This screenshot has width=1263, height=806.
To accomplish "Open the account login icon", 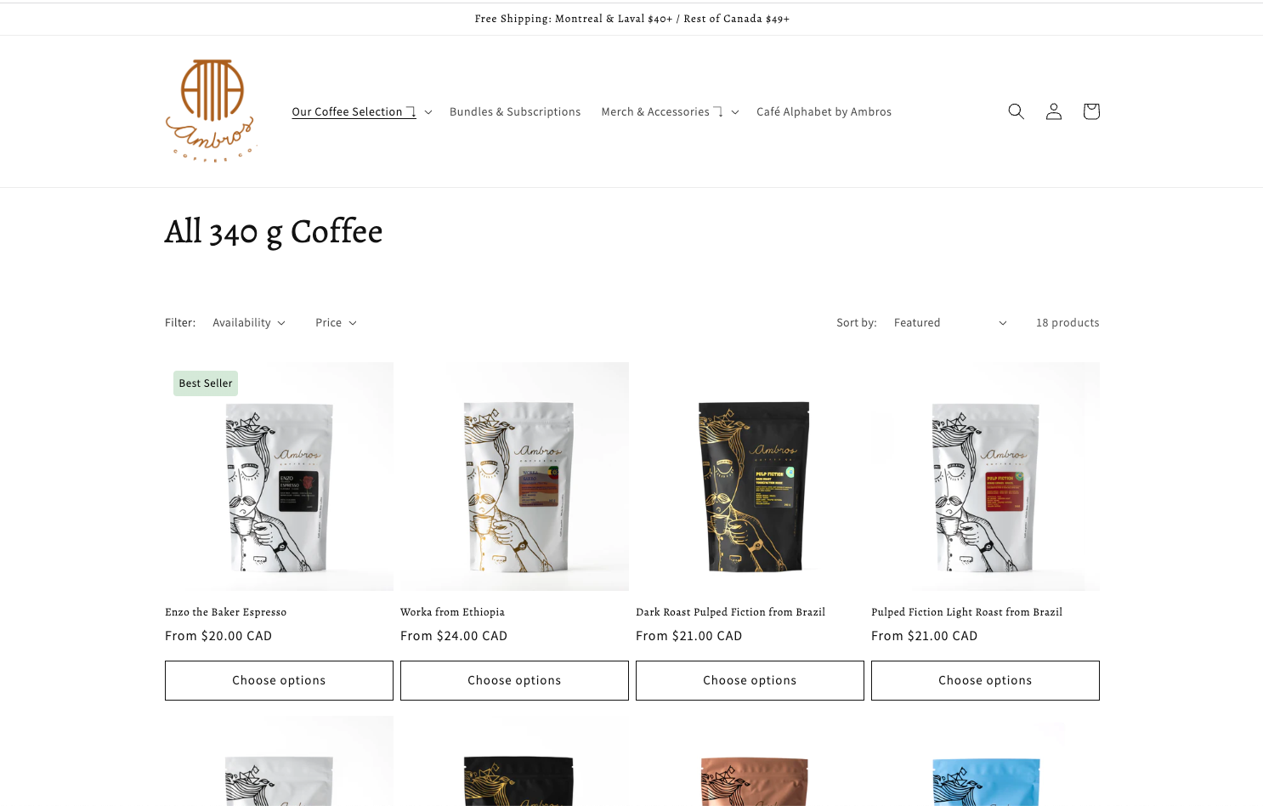I will click(1054, 111).
